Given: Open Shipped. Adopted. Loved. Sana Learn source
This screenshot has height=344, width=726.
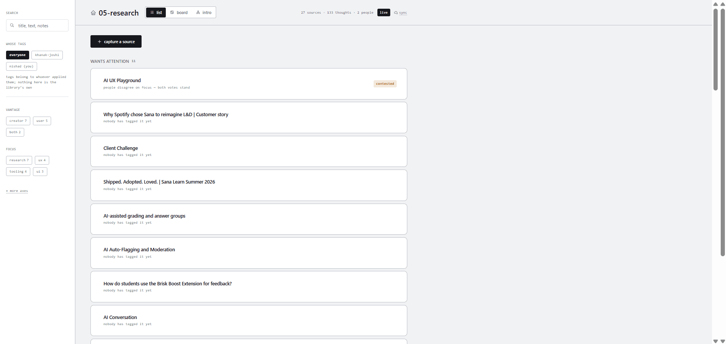Looking at the screenshot, I should point(249,185).
